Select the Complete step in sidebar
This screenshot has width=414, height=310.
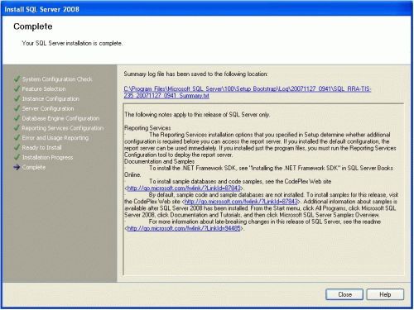tap(34, 167)
